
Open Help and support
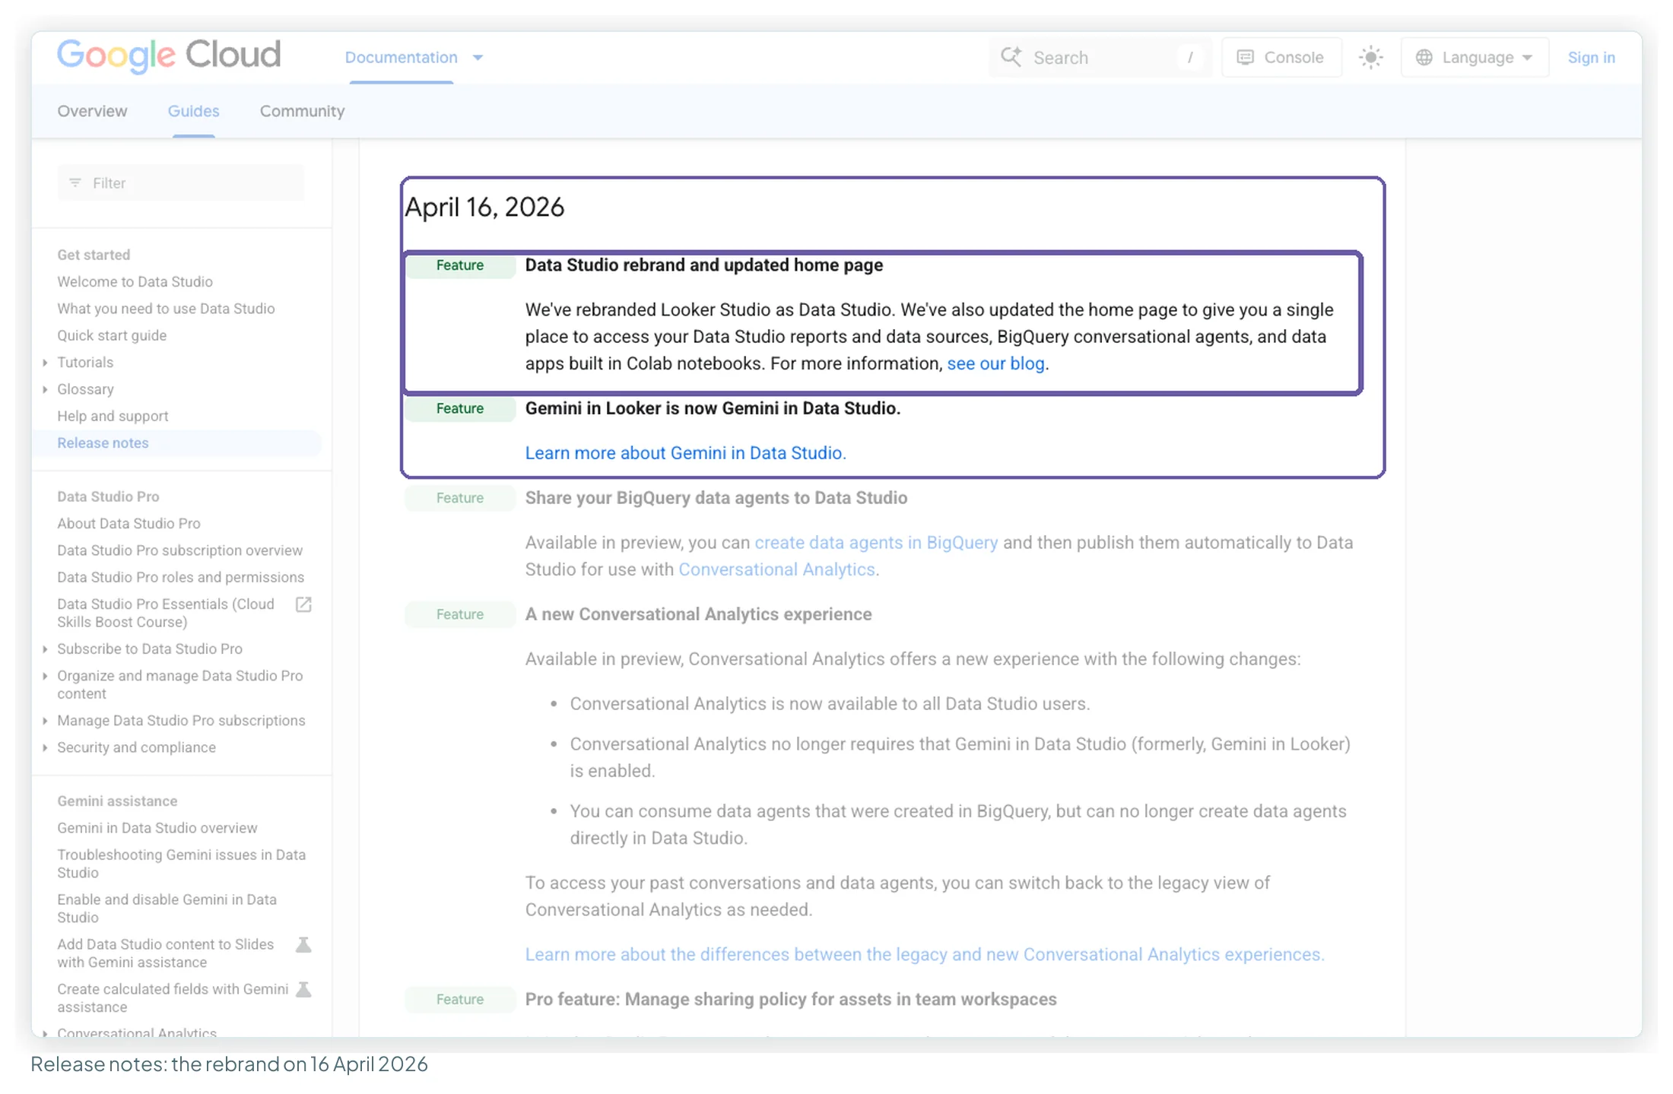(x=113, y=417)
